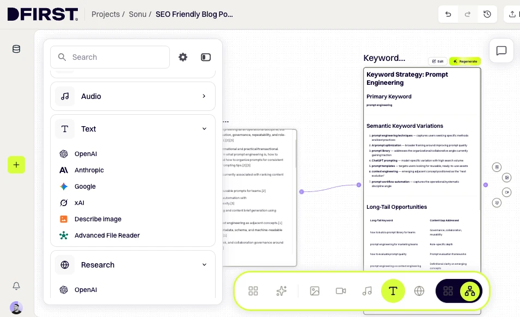Image resolution: width=520 pixels, height=317 pixels.
Task: Open the user profile avatar
Action: (x=16, y=308)
